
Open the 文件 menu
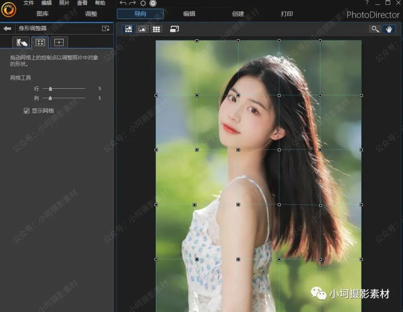(x=28, y=3)
